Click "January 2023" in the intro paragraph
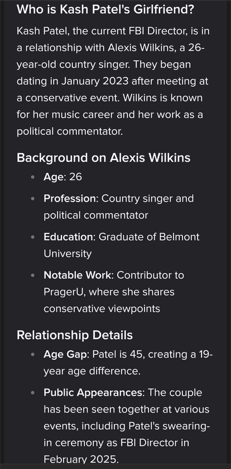Screen dimensions: 231x469 point(94,81)
